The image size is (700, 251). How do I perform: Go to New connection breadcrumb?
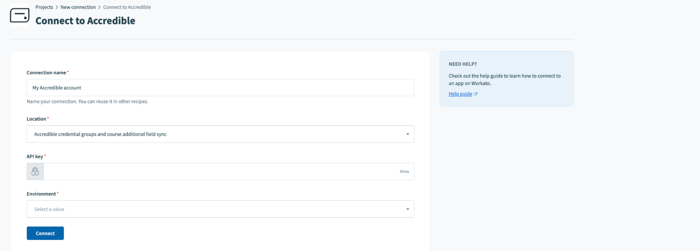pos(78,7)
